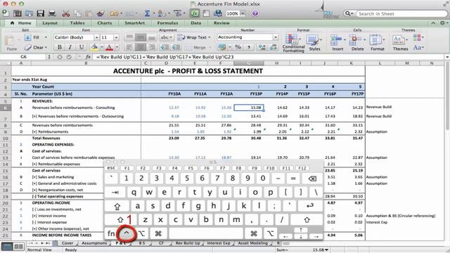Screen dimensions: 450x253
Task: Click the Styles button
Action: (314, 42)
